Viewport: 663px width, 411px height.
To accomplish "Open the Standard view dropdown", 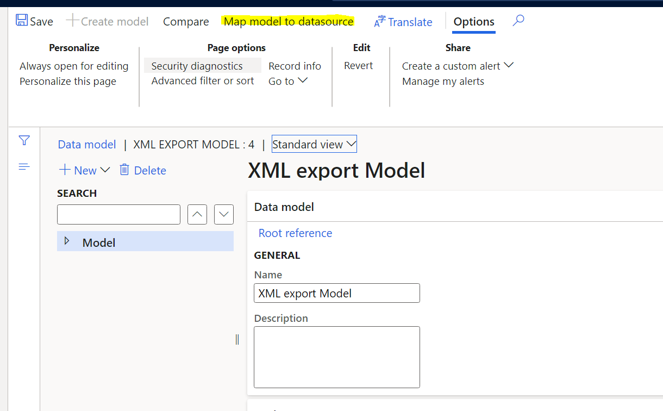I will tap(314, 144).
